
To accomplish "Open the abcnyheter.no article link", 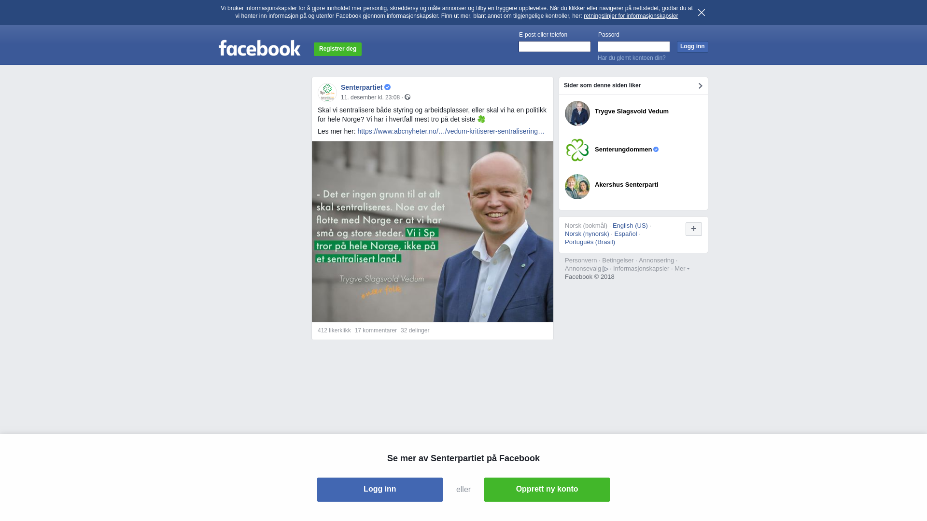I will 451,131.
